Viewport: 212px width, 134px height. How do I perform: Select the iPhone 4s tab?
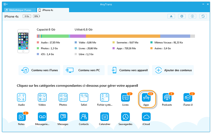(x=53, y=10)
